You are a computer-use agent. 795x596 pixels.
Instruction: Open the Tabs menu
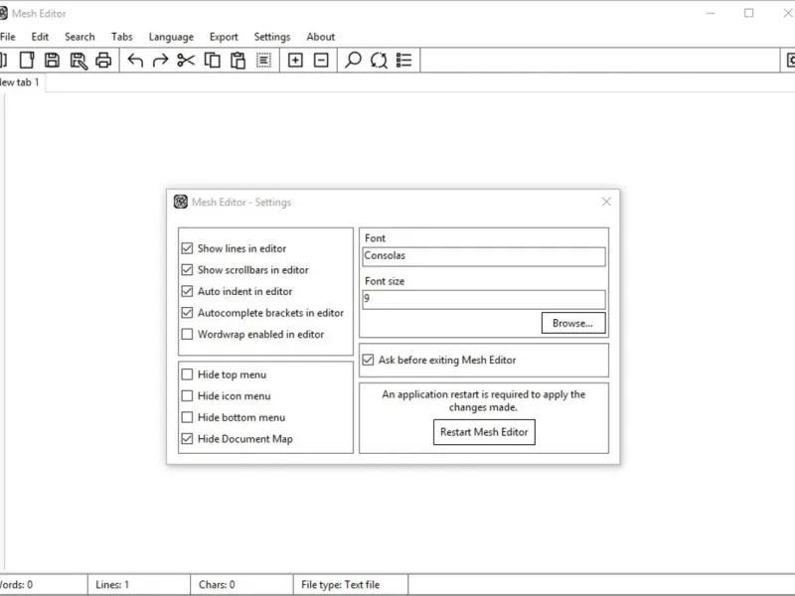coord(121,37)
